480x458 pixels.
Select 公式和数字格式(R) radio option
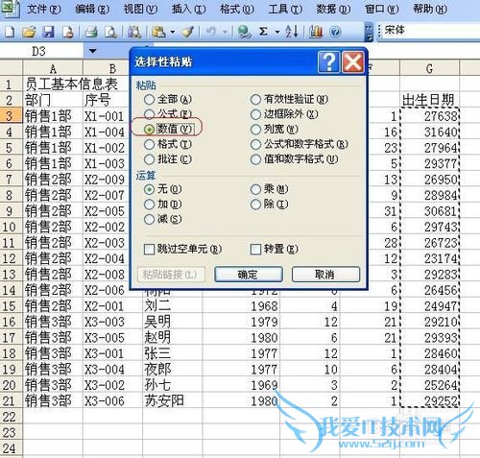pos(300,144)
